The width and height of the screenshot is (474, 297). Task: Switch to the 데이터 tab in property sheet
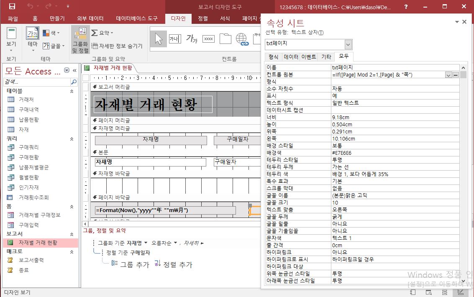pyautogui.click(x=291, y=57)
